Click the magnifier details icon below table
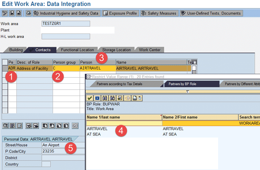The height and width of the screenshot is (170, 260). click(5, 125)
